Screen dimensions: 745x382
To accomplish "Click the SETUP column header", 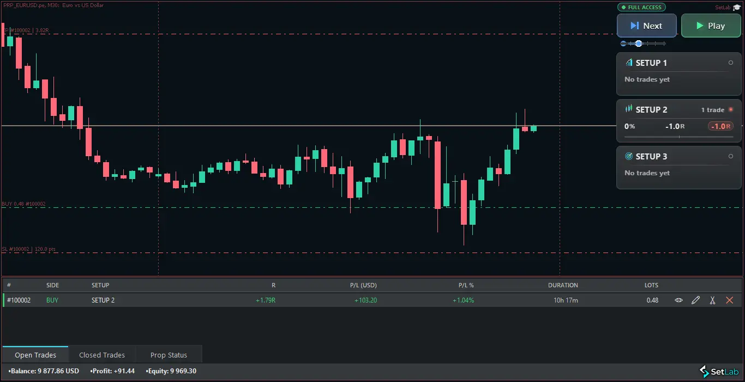I will [100, 285].
